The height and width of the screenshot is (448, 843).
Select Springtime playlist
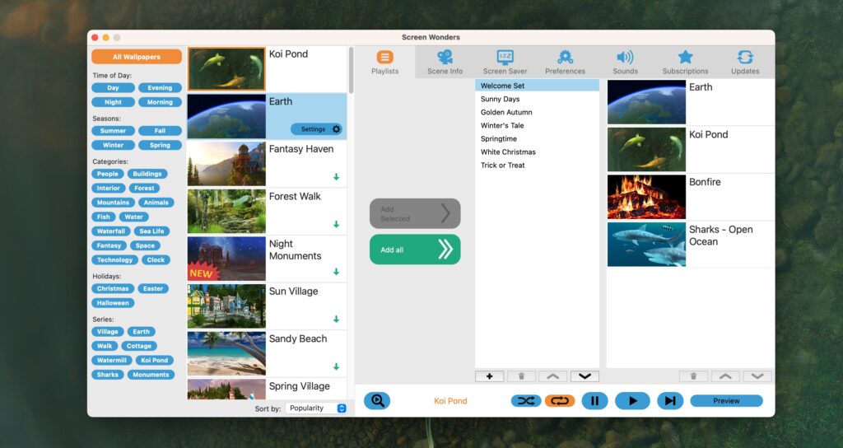point(537,138)
